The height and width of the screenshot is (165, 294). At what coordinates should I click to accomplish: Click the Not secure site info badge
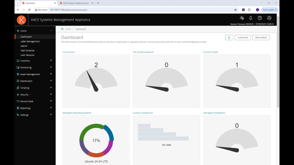coord(41,10)
